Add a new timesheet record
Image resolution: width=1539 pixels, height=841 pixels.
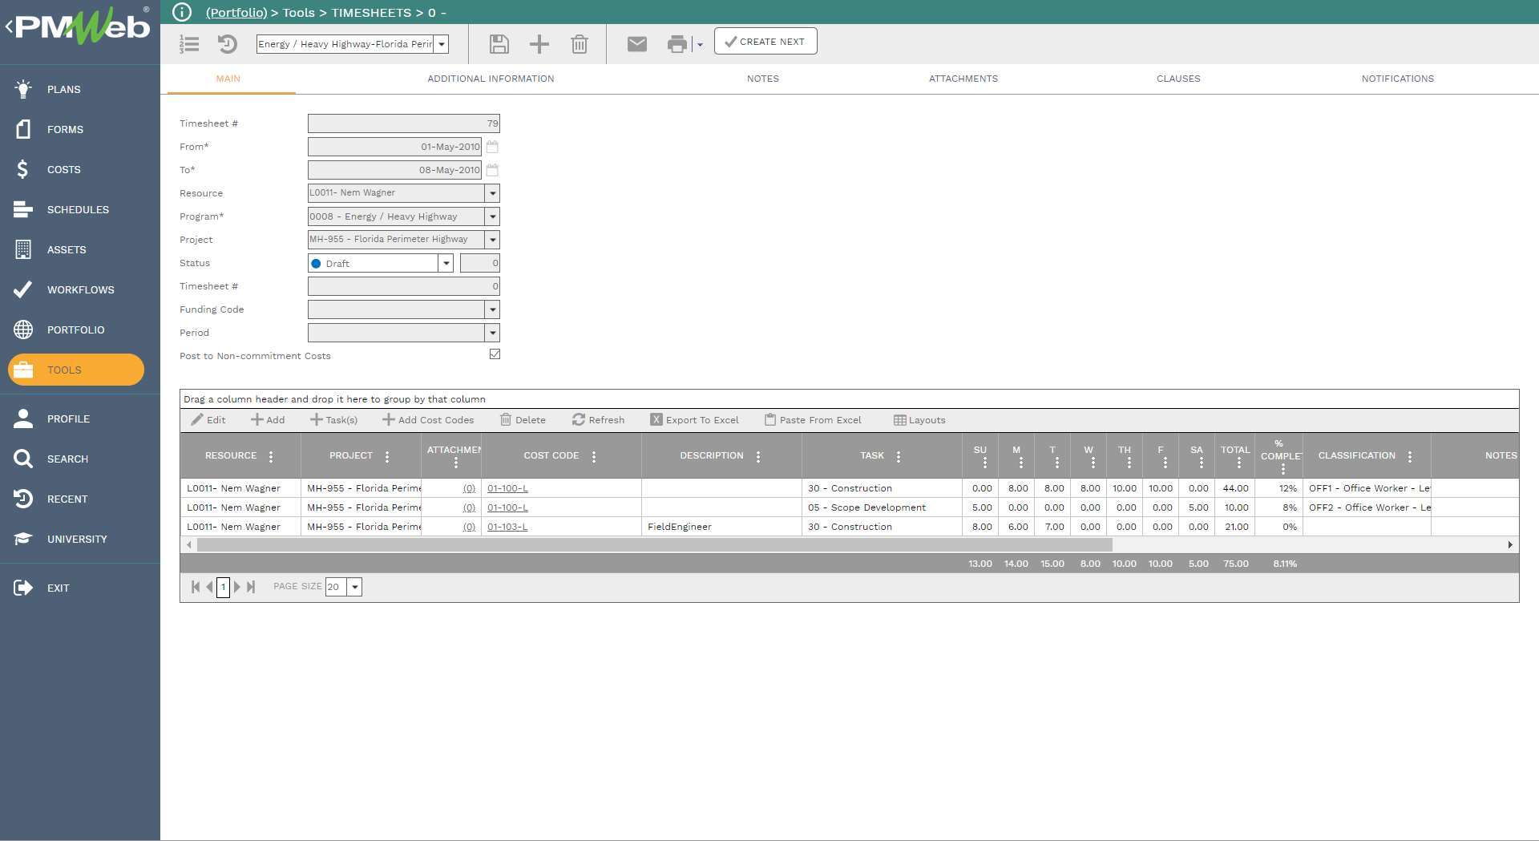coord(539,44)
